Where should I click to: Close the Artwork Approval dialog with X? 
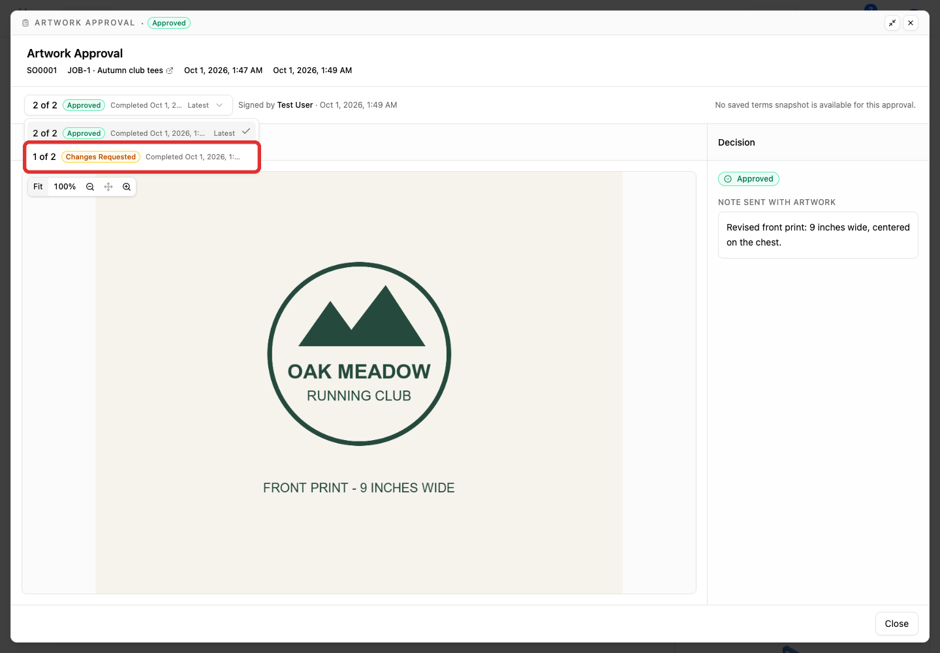coord(911,23)
